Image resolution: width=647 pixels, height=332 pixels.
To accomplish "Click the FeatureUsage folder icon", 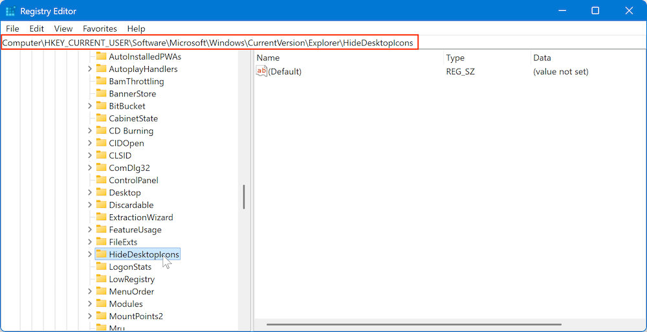I will point(101,230).
